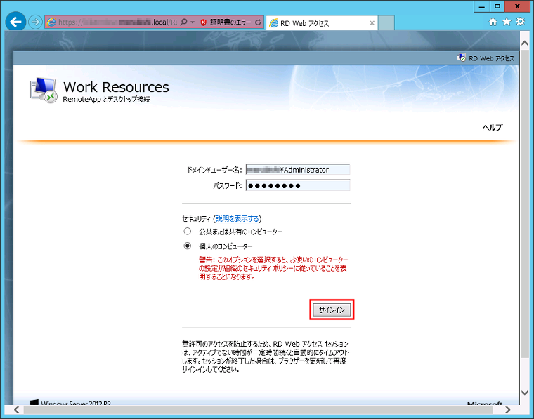Minimize the Internet Explorer window
This screenshot has height=419, width=534.
[481, 6]
